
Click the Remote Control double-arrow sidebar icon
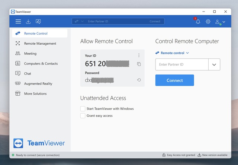[x=18, y=33]
